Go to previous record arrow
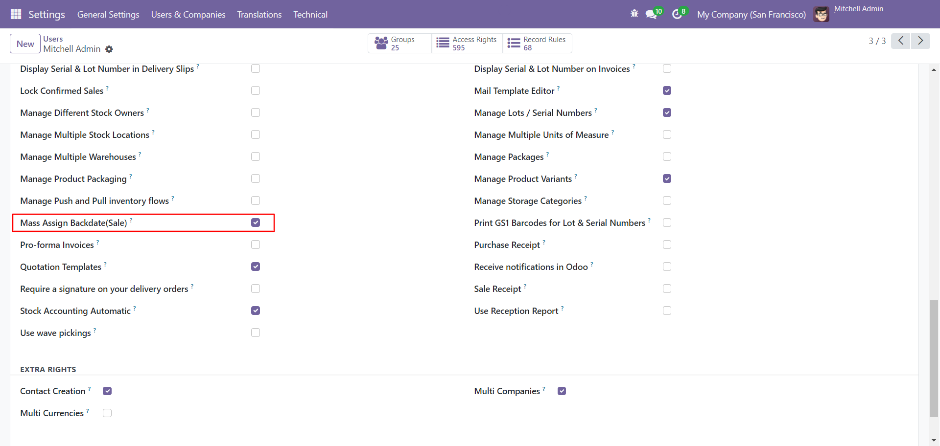Image resolution: width=940 pixels, height=446 pixels. click(901, 41)
